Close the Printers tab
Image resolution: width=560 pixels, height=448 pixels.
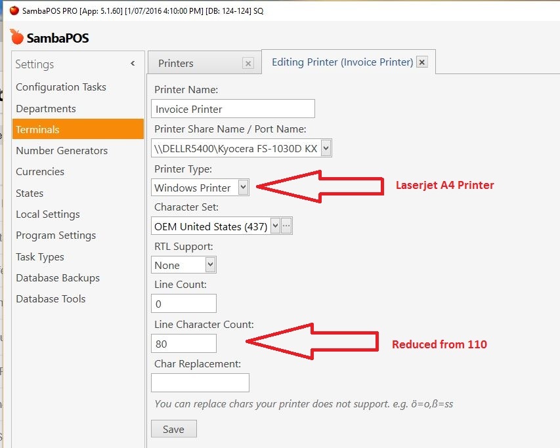(x=248, y=64)
